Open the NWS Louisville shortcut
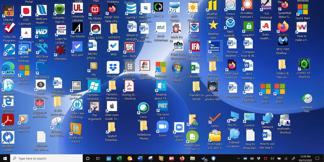Screen dimensions: 324x162 pyautogui.click(x=230, y=24)
